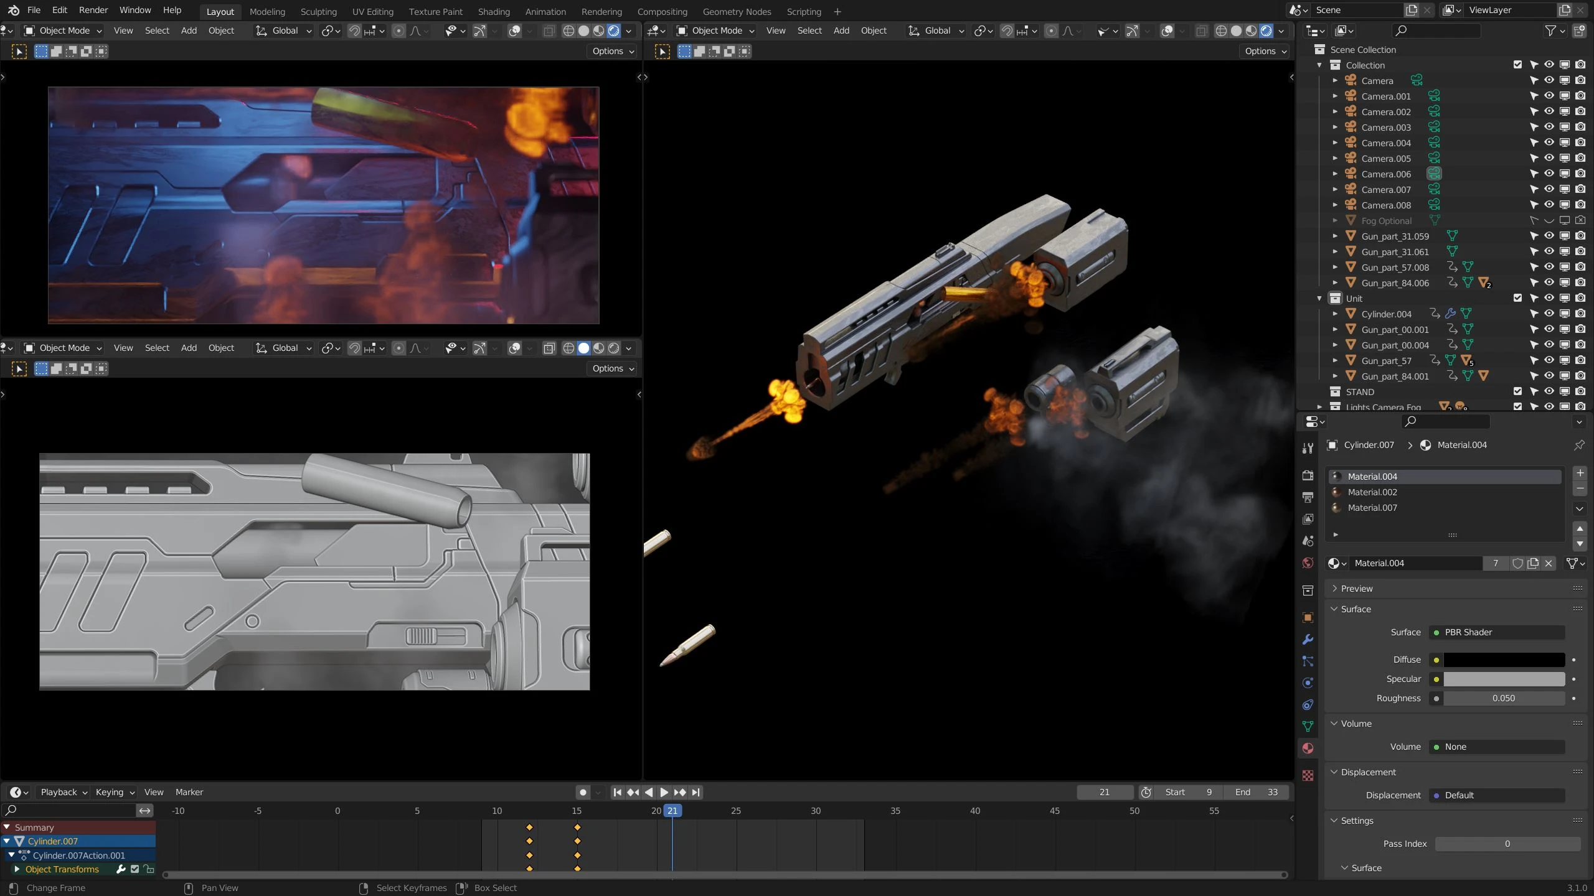Disable Gun_part_57.008 render visibility camera icon
Screen dimensions: 1594x896
(x=1580, y=267)
